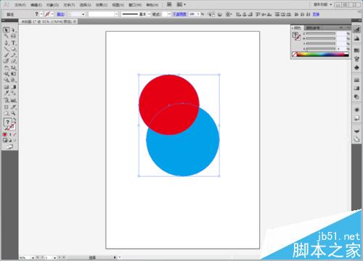The width and height of the screenshot is (363, 261).
Task: Close the untitled document tab
Action: click(x=75, y=22)
